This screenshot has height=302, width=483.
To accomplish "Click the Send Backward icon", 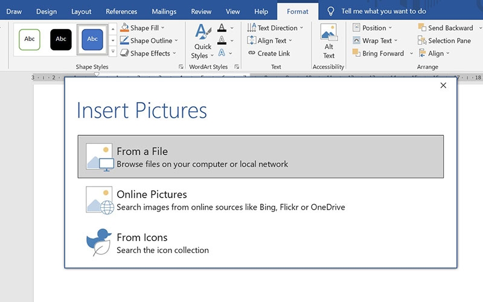I will coord(421,27).
